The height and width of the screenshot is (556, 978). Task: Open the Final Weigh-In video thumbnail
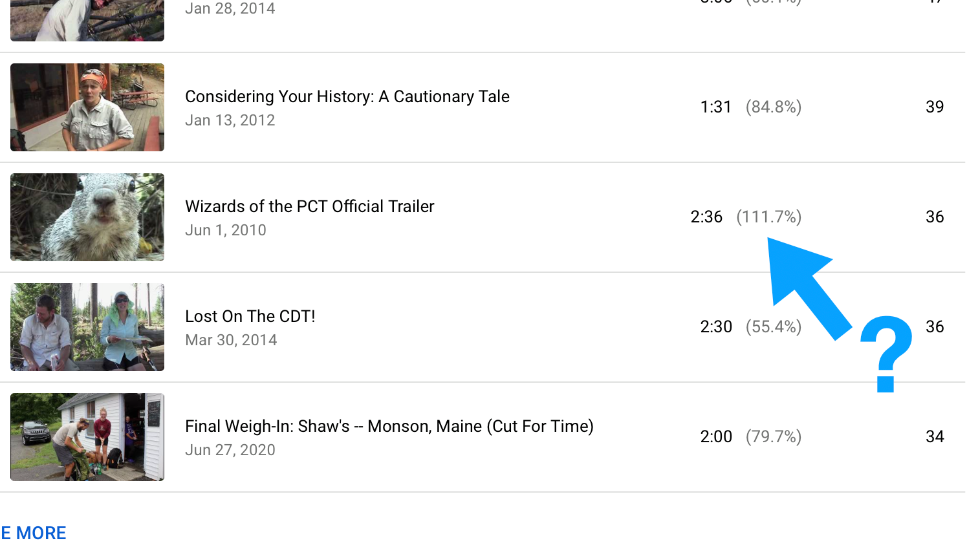[x=87, y=437]
